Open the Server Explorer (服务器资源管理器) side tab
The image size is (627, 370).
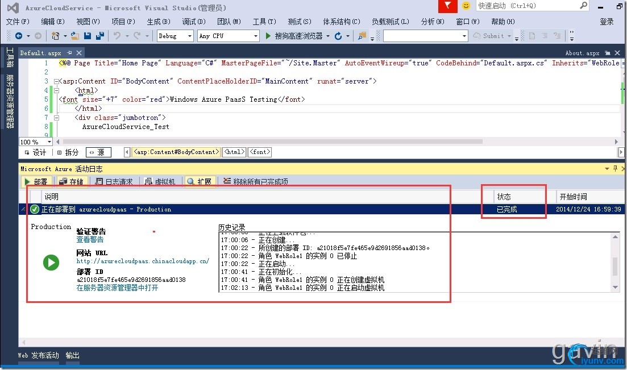tap(10, 101)
